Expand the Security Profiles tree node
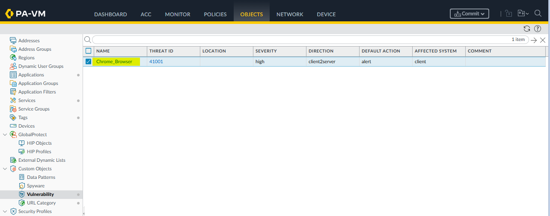 tap(5, 211)
